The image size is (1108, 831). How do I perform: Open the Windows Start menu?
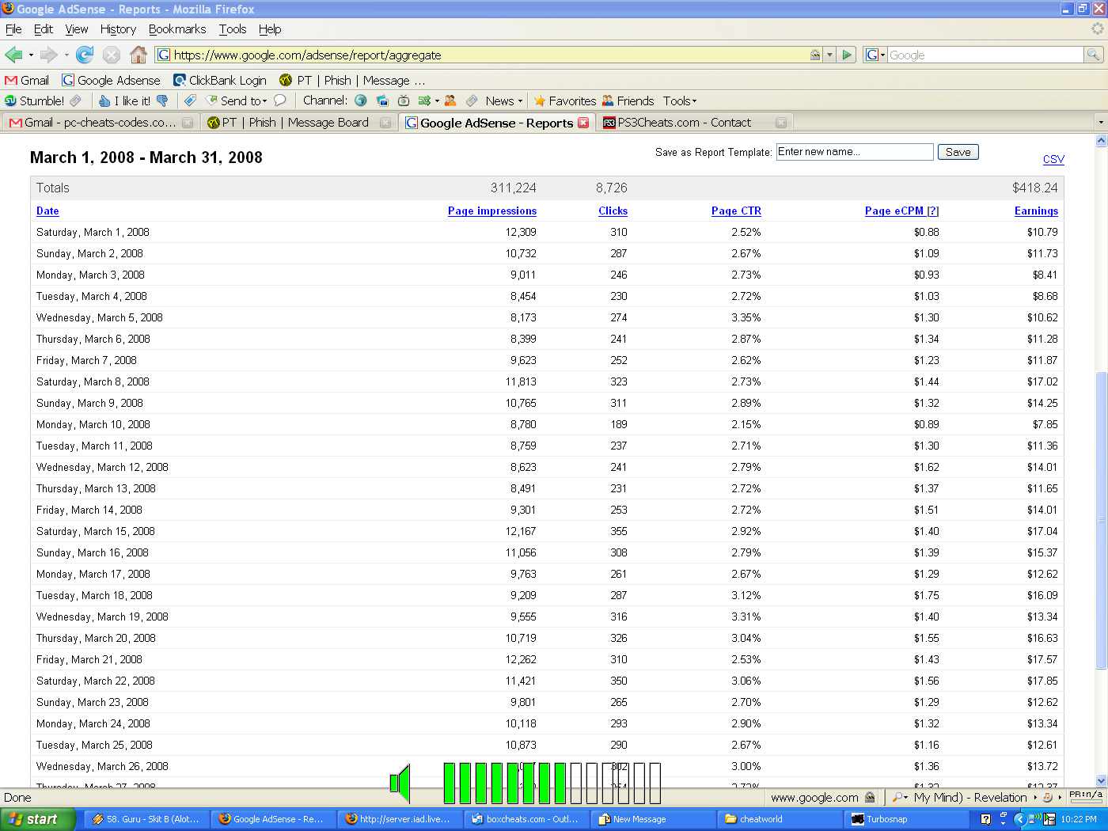(37, 819)
